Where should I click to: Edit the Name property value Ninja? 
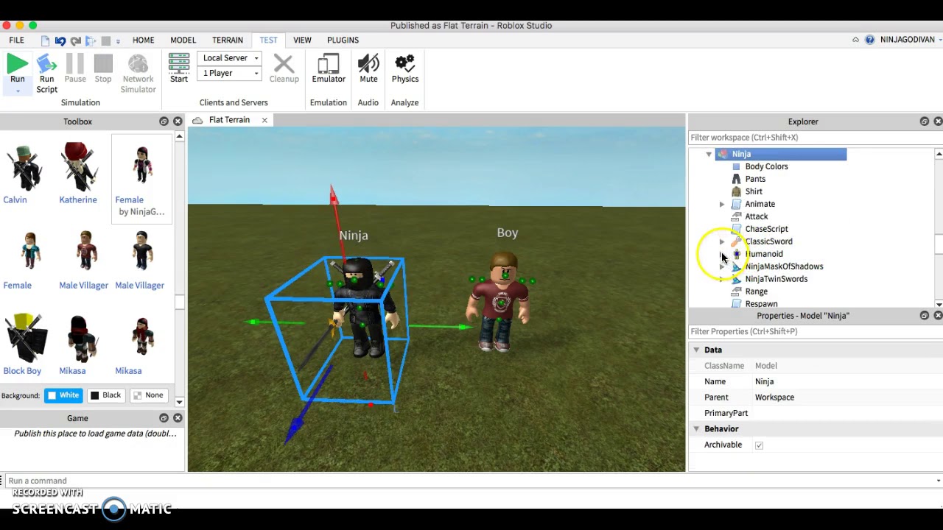847,381
